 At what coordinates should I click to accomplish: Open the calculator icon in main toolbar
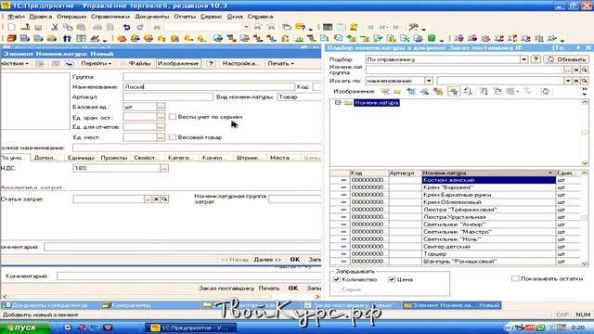pyautogui.click(x=328, y=27)
